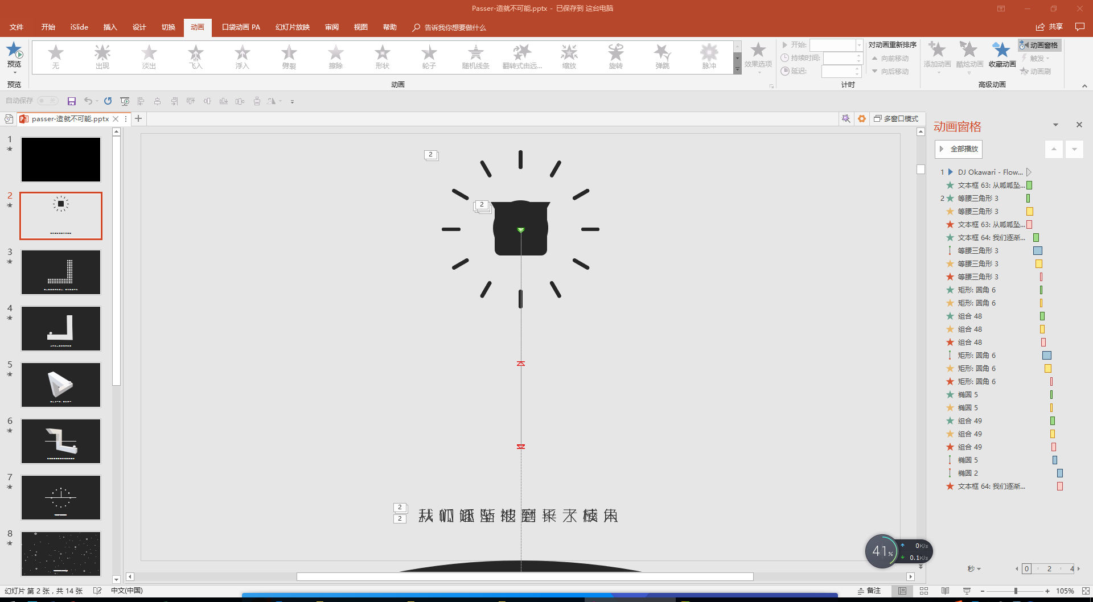This screenshot has width=1093, height=602.
Task: Switch to the 开始 ribbon tab
Action: point(48,27)
